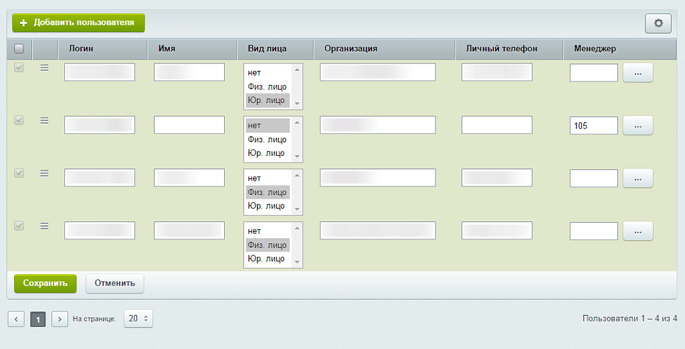Choose 'Юр. лицо' in the second row list

[x=267, y=153]
